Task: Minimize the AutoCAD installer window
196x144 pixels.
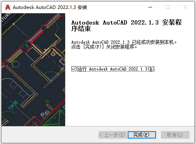Action: coord(150,7)
